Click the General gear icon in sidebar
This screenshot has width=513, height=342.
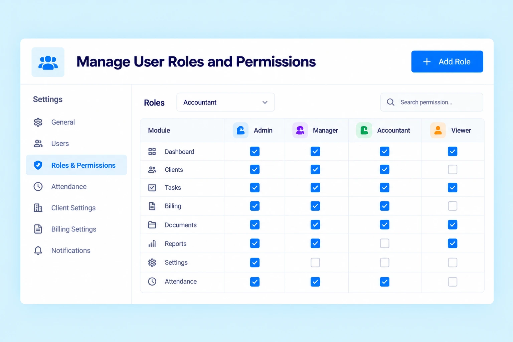pos(38,122)
